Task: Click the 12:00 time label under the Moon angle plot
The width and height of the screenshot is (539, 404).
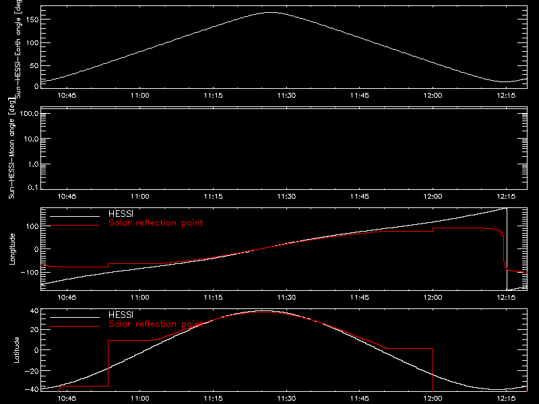Action: [x=433, y=197]
